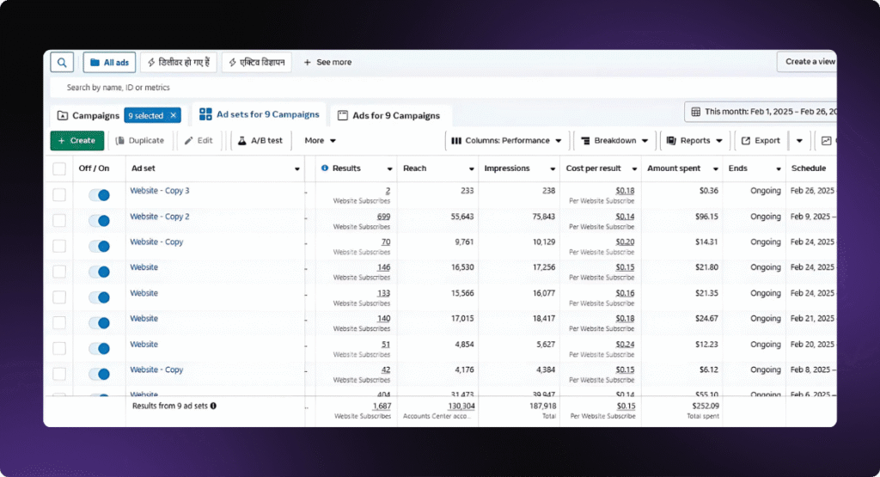This screenshot has width=880, height=477.
Task: Disable the Website - Copy 2 ad set switch
Action: click(x=100, y=221)
